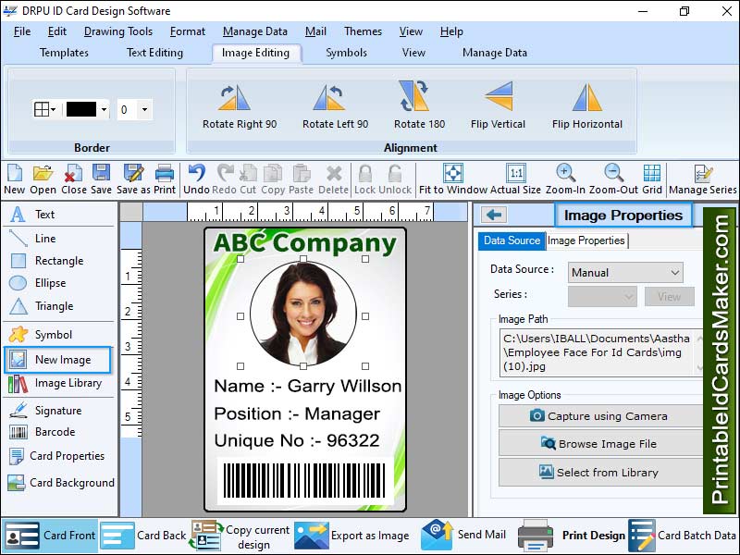This screenshot has width=740, height=555.
Task: Click Fit to Window toolbar icon
Action: click(452, 174)
